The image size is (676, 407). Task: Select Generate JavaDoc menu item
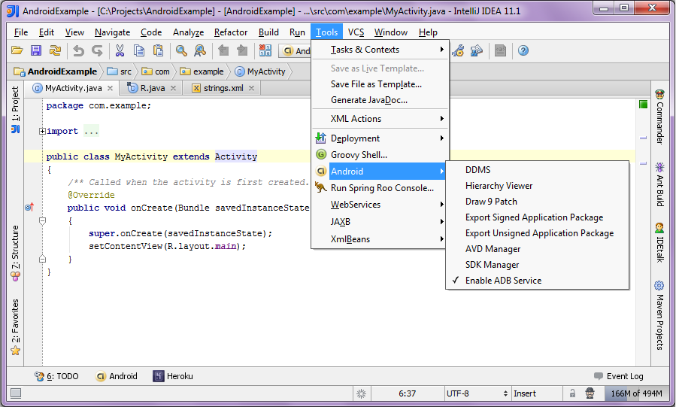click(x=380, y=100)
